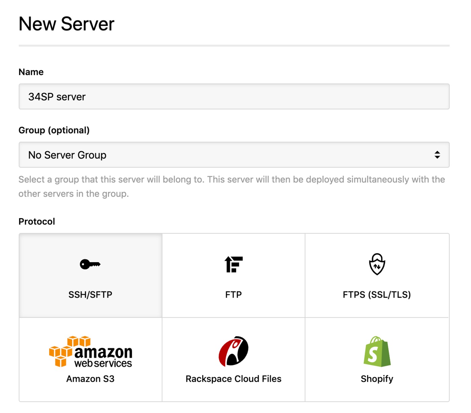
Task: Click the Rackspace Cloud Files logo
Action: click(233, 351)
